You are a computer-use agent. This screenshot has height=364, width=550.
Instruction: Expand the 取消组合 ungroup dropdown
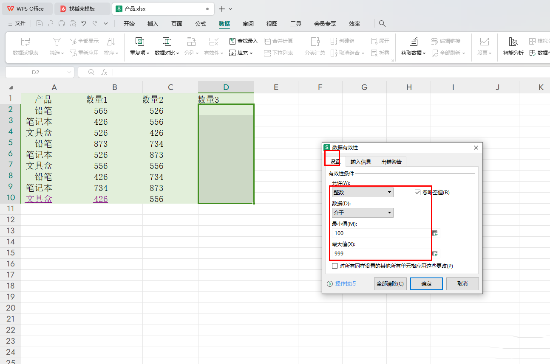click(x=363, y=53)
